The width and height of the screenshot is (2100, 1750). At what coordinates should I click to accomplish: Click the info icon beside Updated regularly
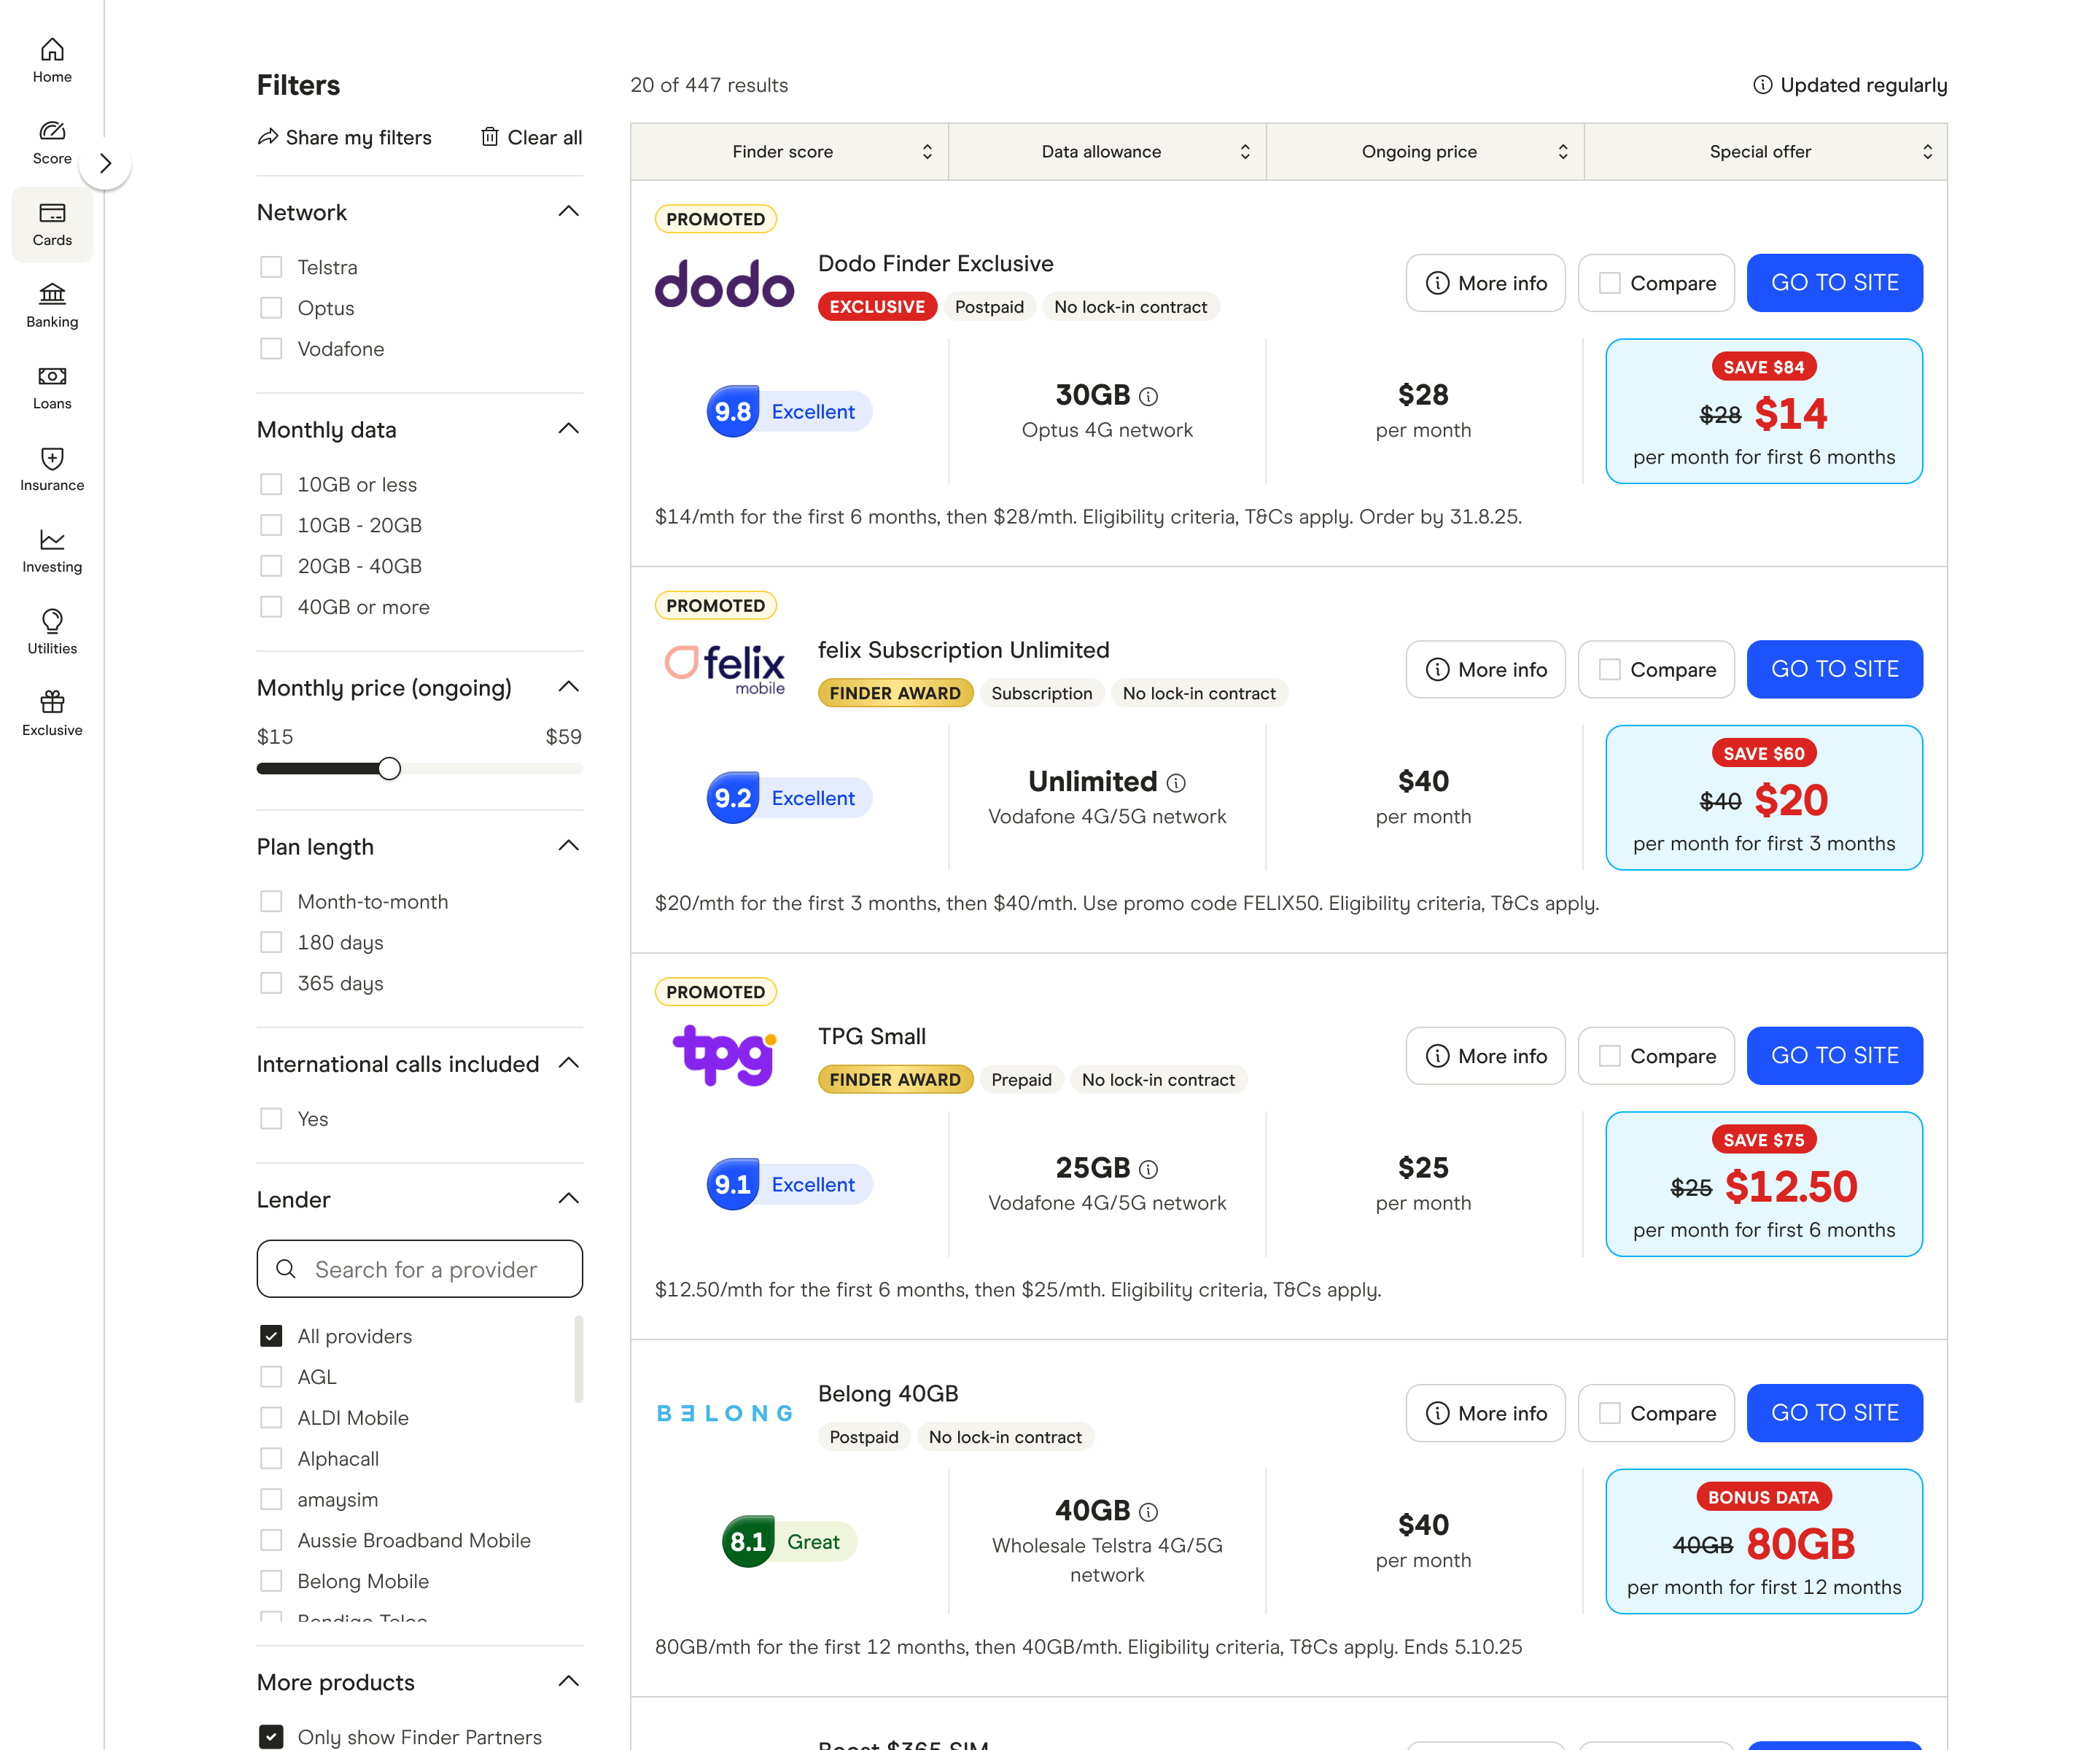pos(1763,85)
